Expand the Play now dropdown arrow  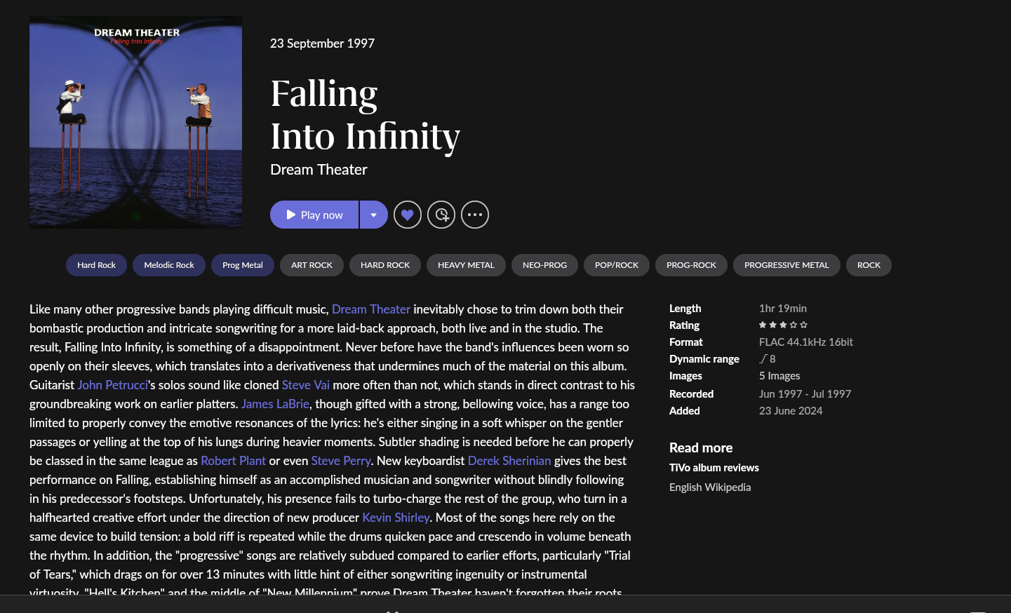click(374, 215)
